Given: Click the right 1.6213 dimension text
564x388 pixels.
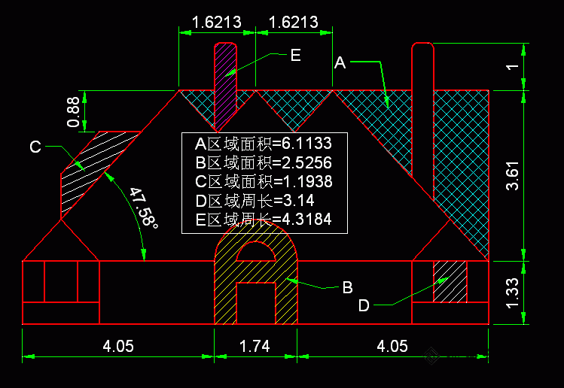Looking at the screenshot, I should [x=294, y=23].
